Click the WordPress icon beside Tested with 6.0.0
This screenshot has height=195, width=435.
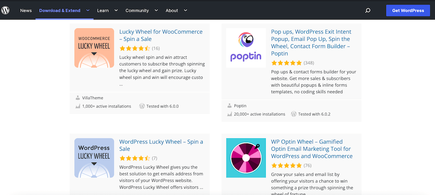coord(142,106)
